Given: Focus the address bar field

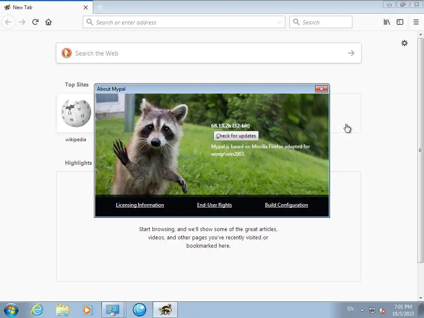Looking at the screenshot, I should coord(184,22).
